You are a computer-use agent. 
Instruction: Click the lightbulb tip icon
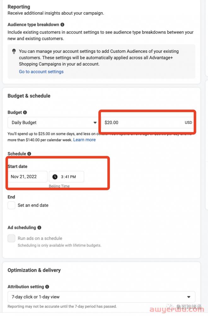click(14, 51)
